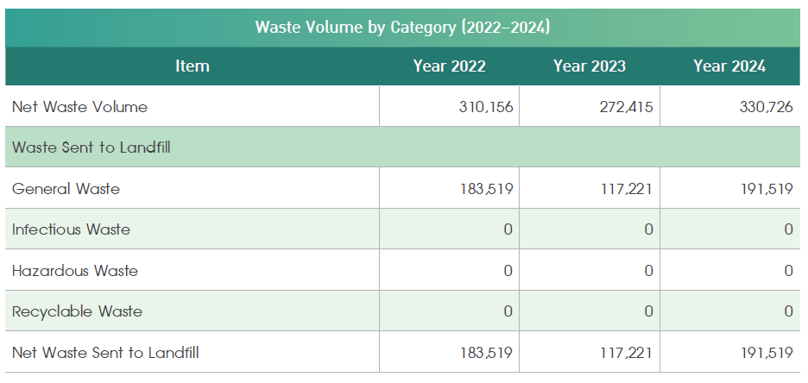808x383 pixels.
Task: Click the Infectious Waste row label
Action: click(x=71, y=229)
